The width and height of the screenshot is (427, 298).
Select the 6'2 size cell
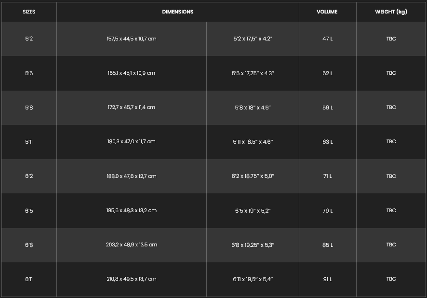click(x=29, y=176)
